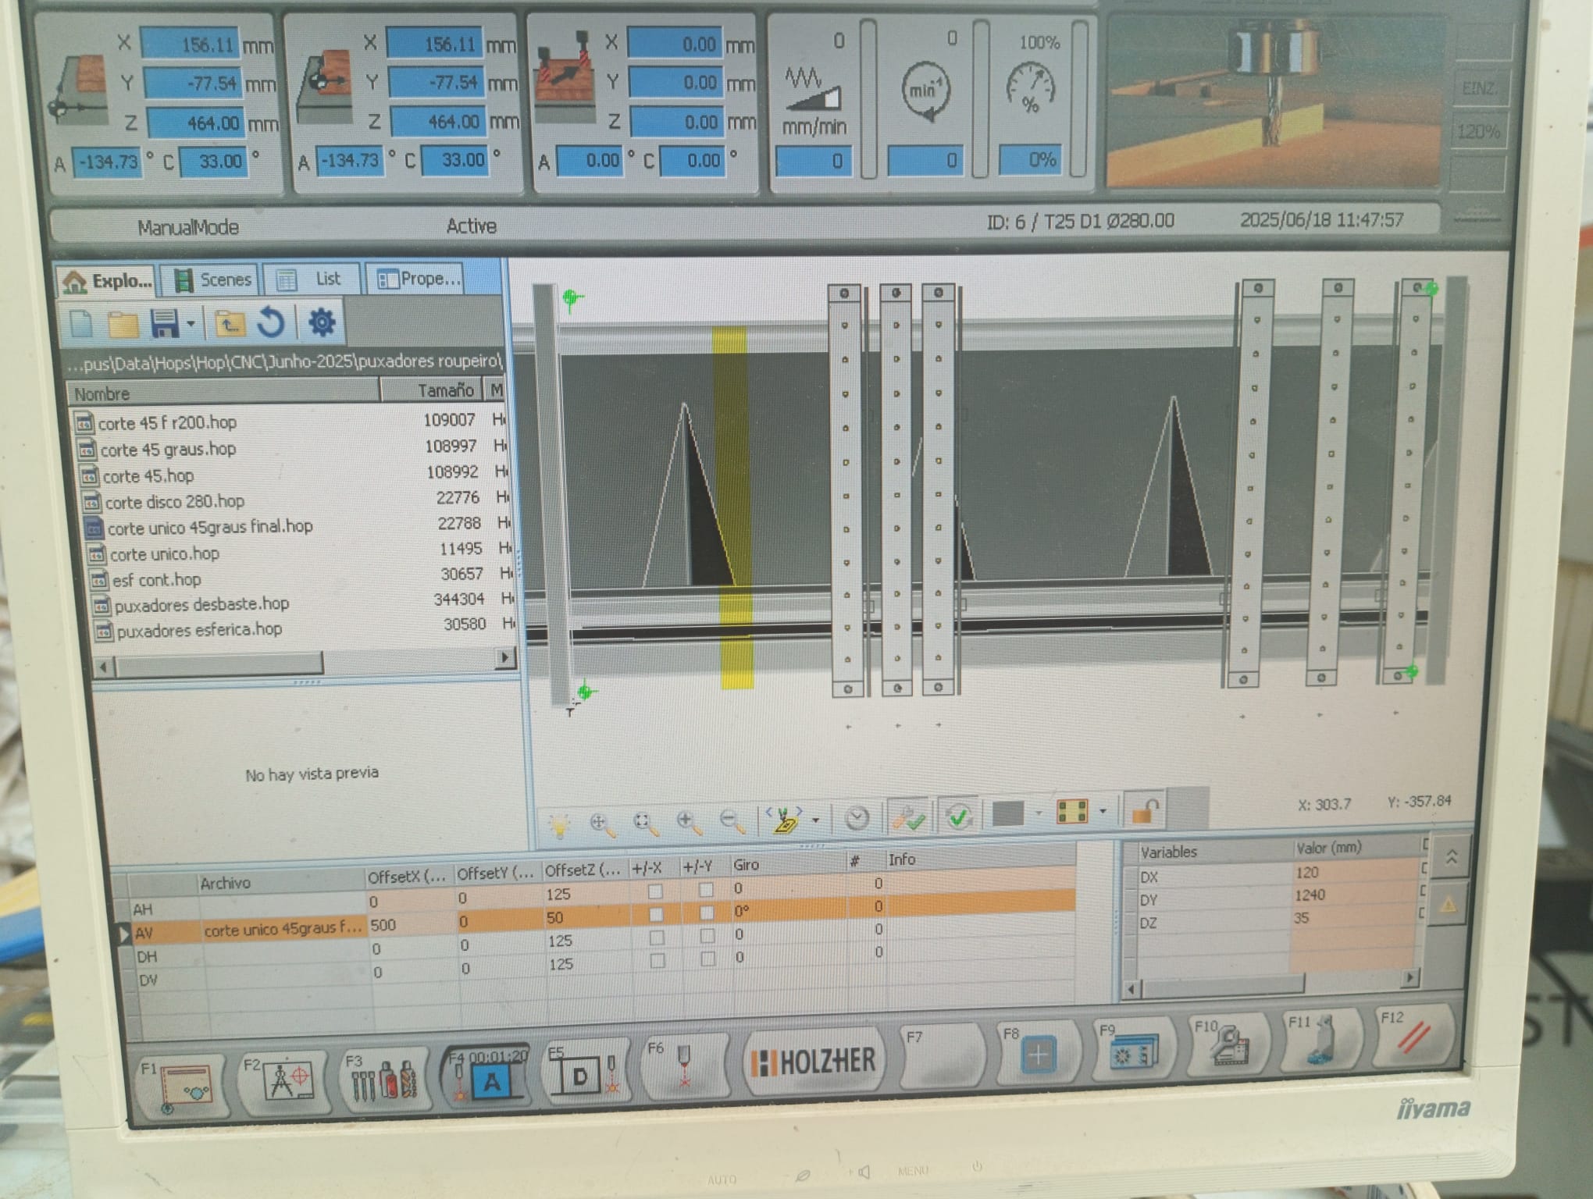Sort by the Nombre column header
Image resolution: width=1593 pixels, height=1199 pixels.
coord(223,393)
